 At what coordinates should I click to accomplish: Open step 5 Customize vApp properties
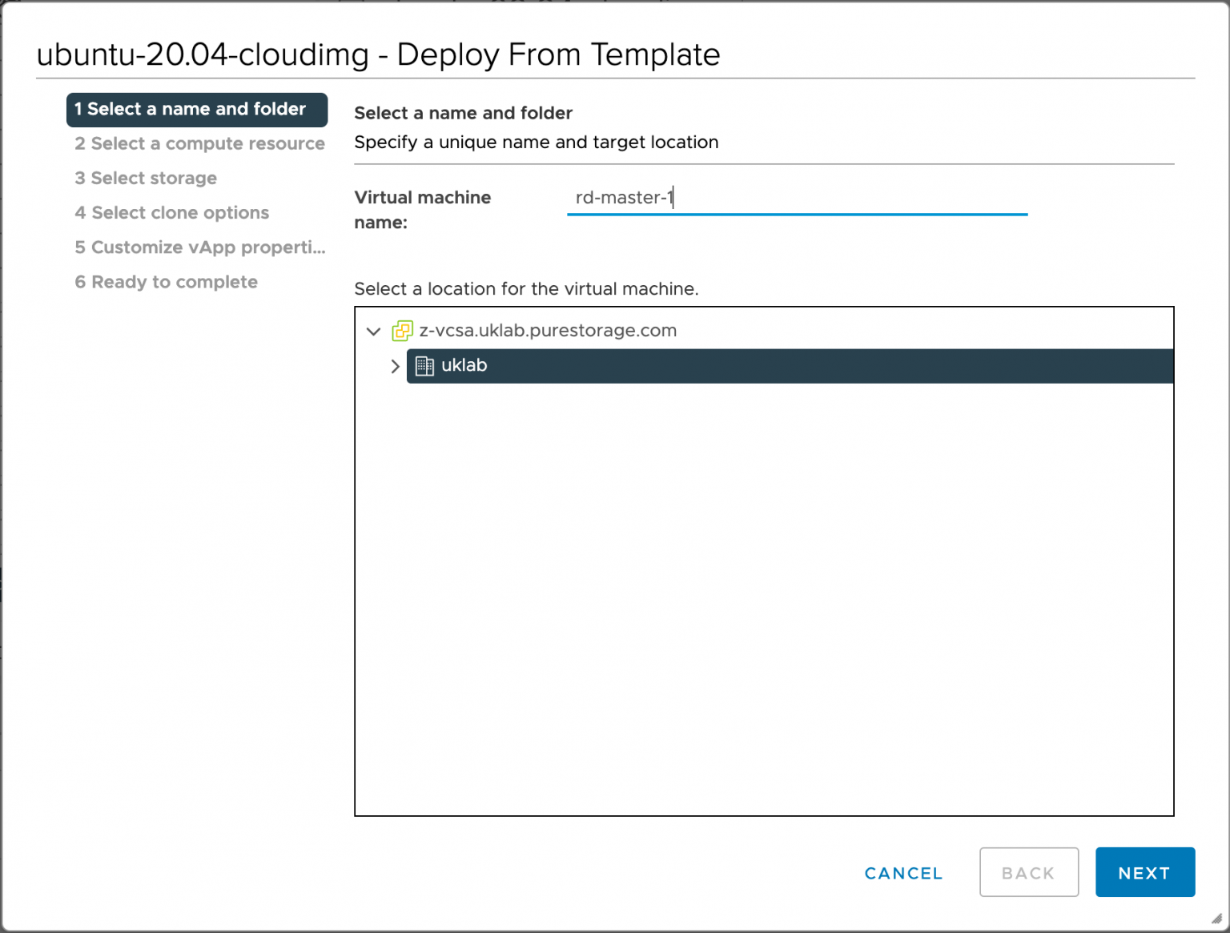[x=200, y=247]
